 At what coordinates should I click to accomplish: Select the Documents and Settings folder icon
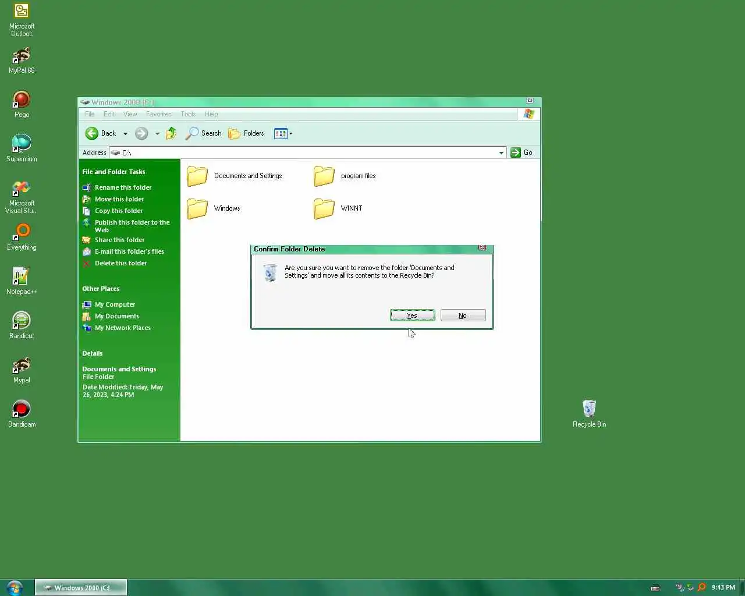pyautogui.click(x=197, y=176)
